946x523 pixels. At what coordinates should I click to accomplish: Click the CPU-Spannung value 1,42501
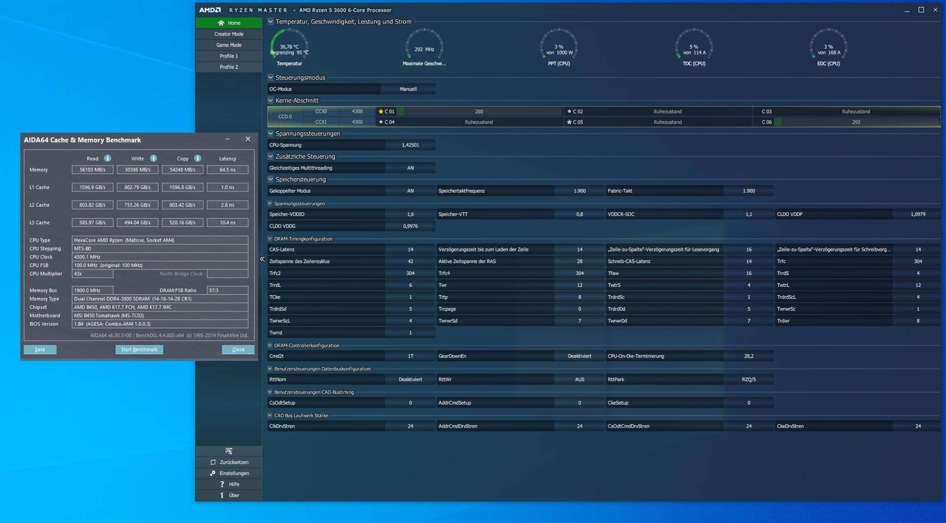410,145
